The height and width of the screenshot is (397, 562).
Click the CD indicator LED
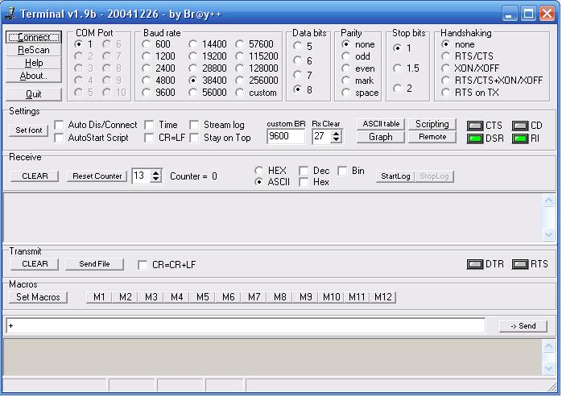[x=520, y=126]
